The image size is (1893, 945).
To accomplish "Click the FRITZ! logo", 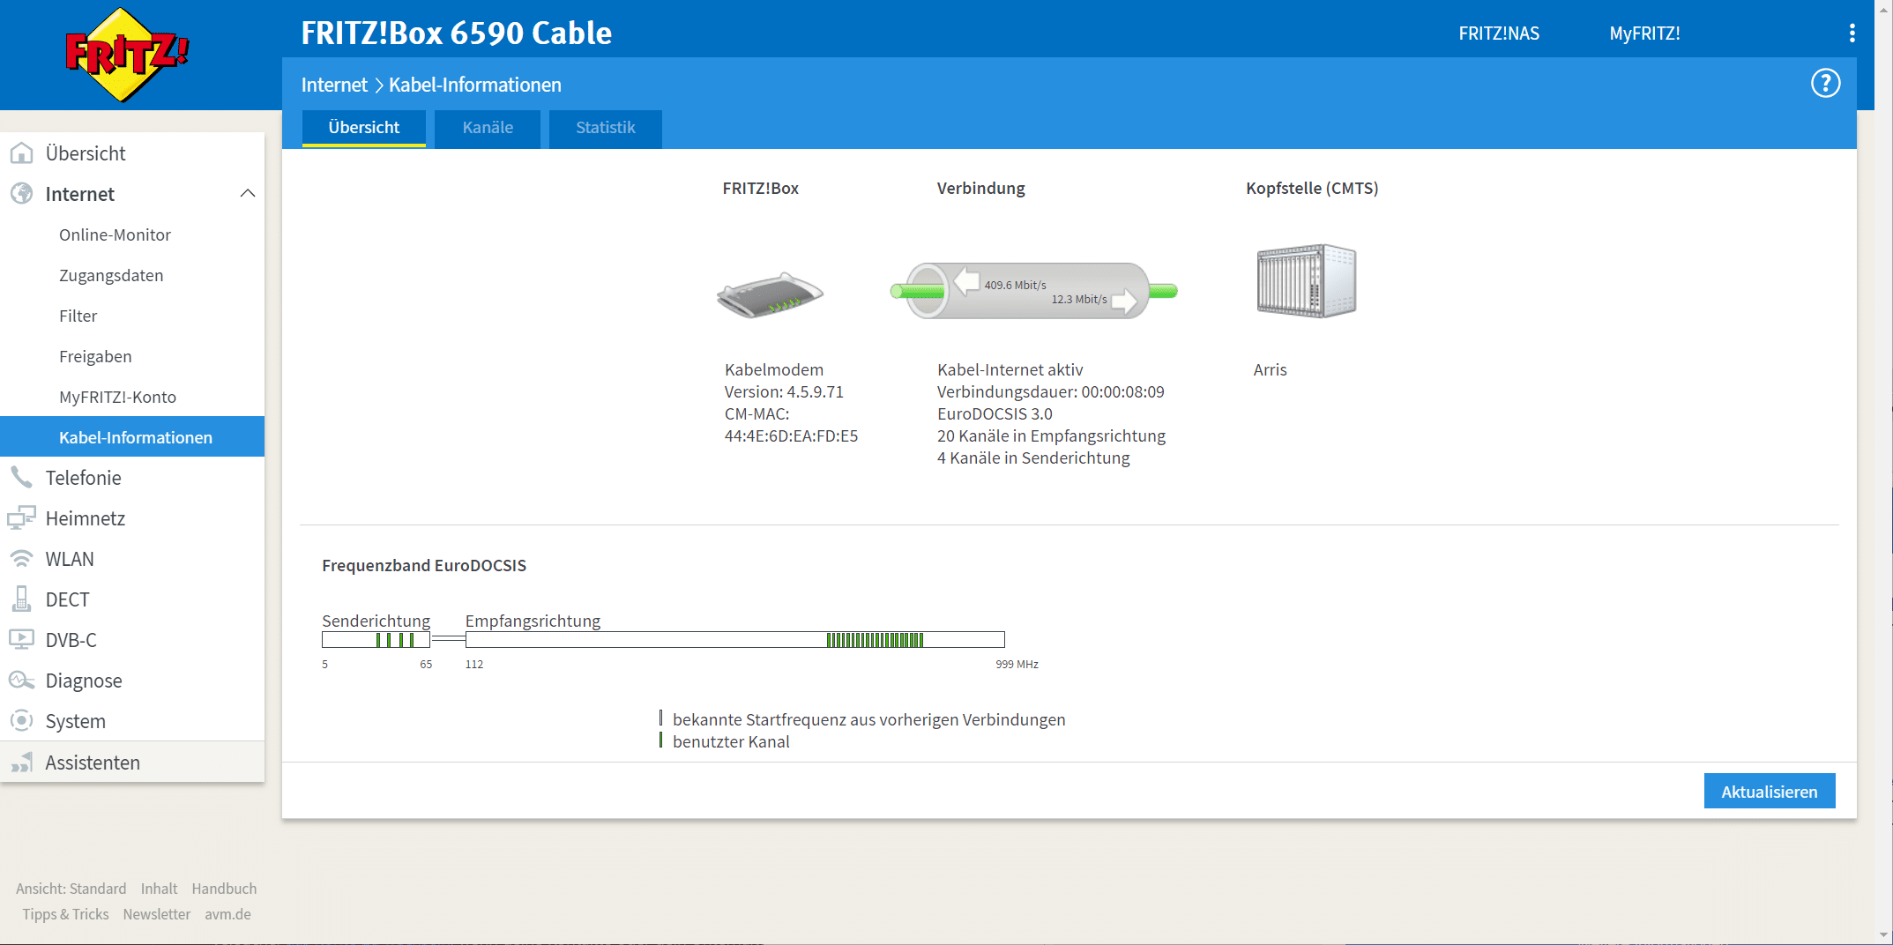I will pos(127,55).
